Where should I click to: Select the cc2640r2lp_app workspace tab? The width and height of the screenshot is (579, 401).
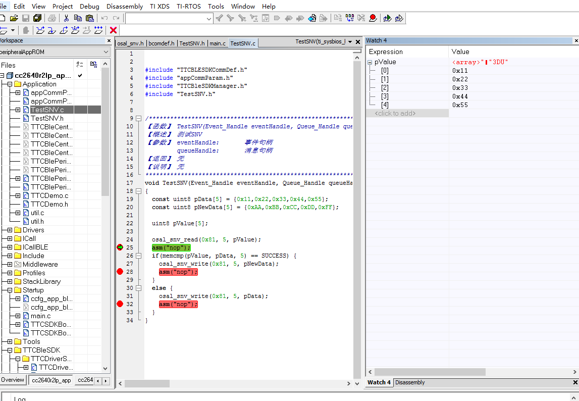point(51,380)
